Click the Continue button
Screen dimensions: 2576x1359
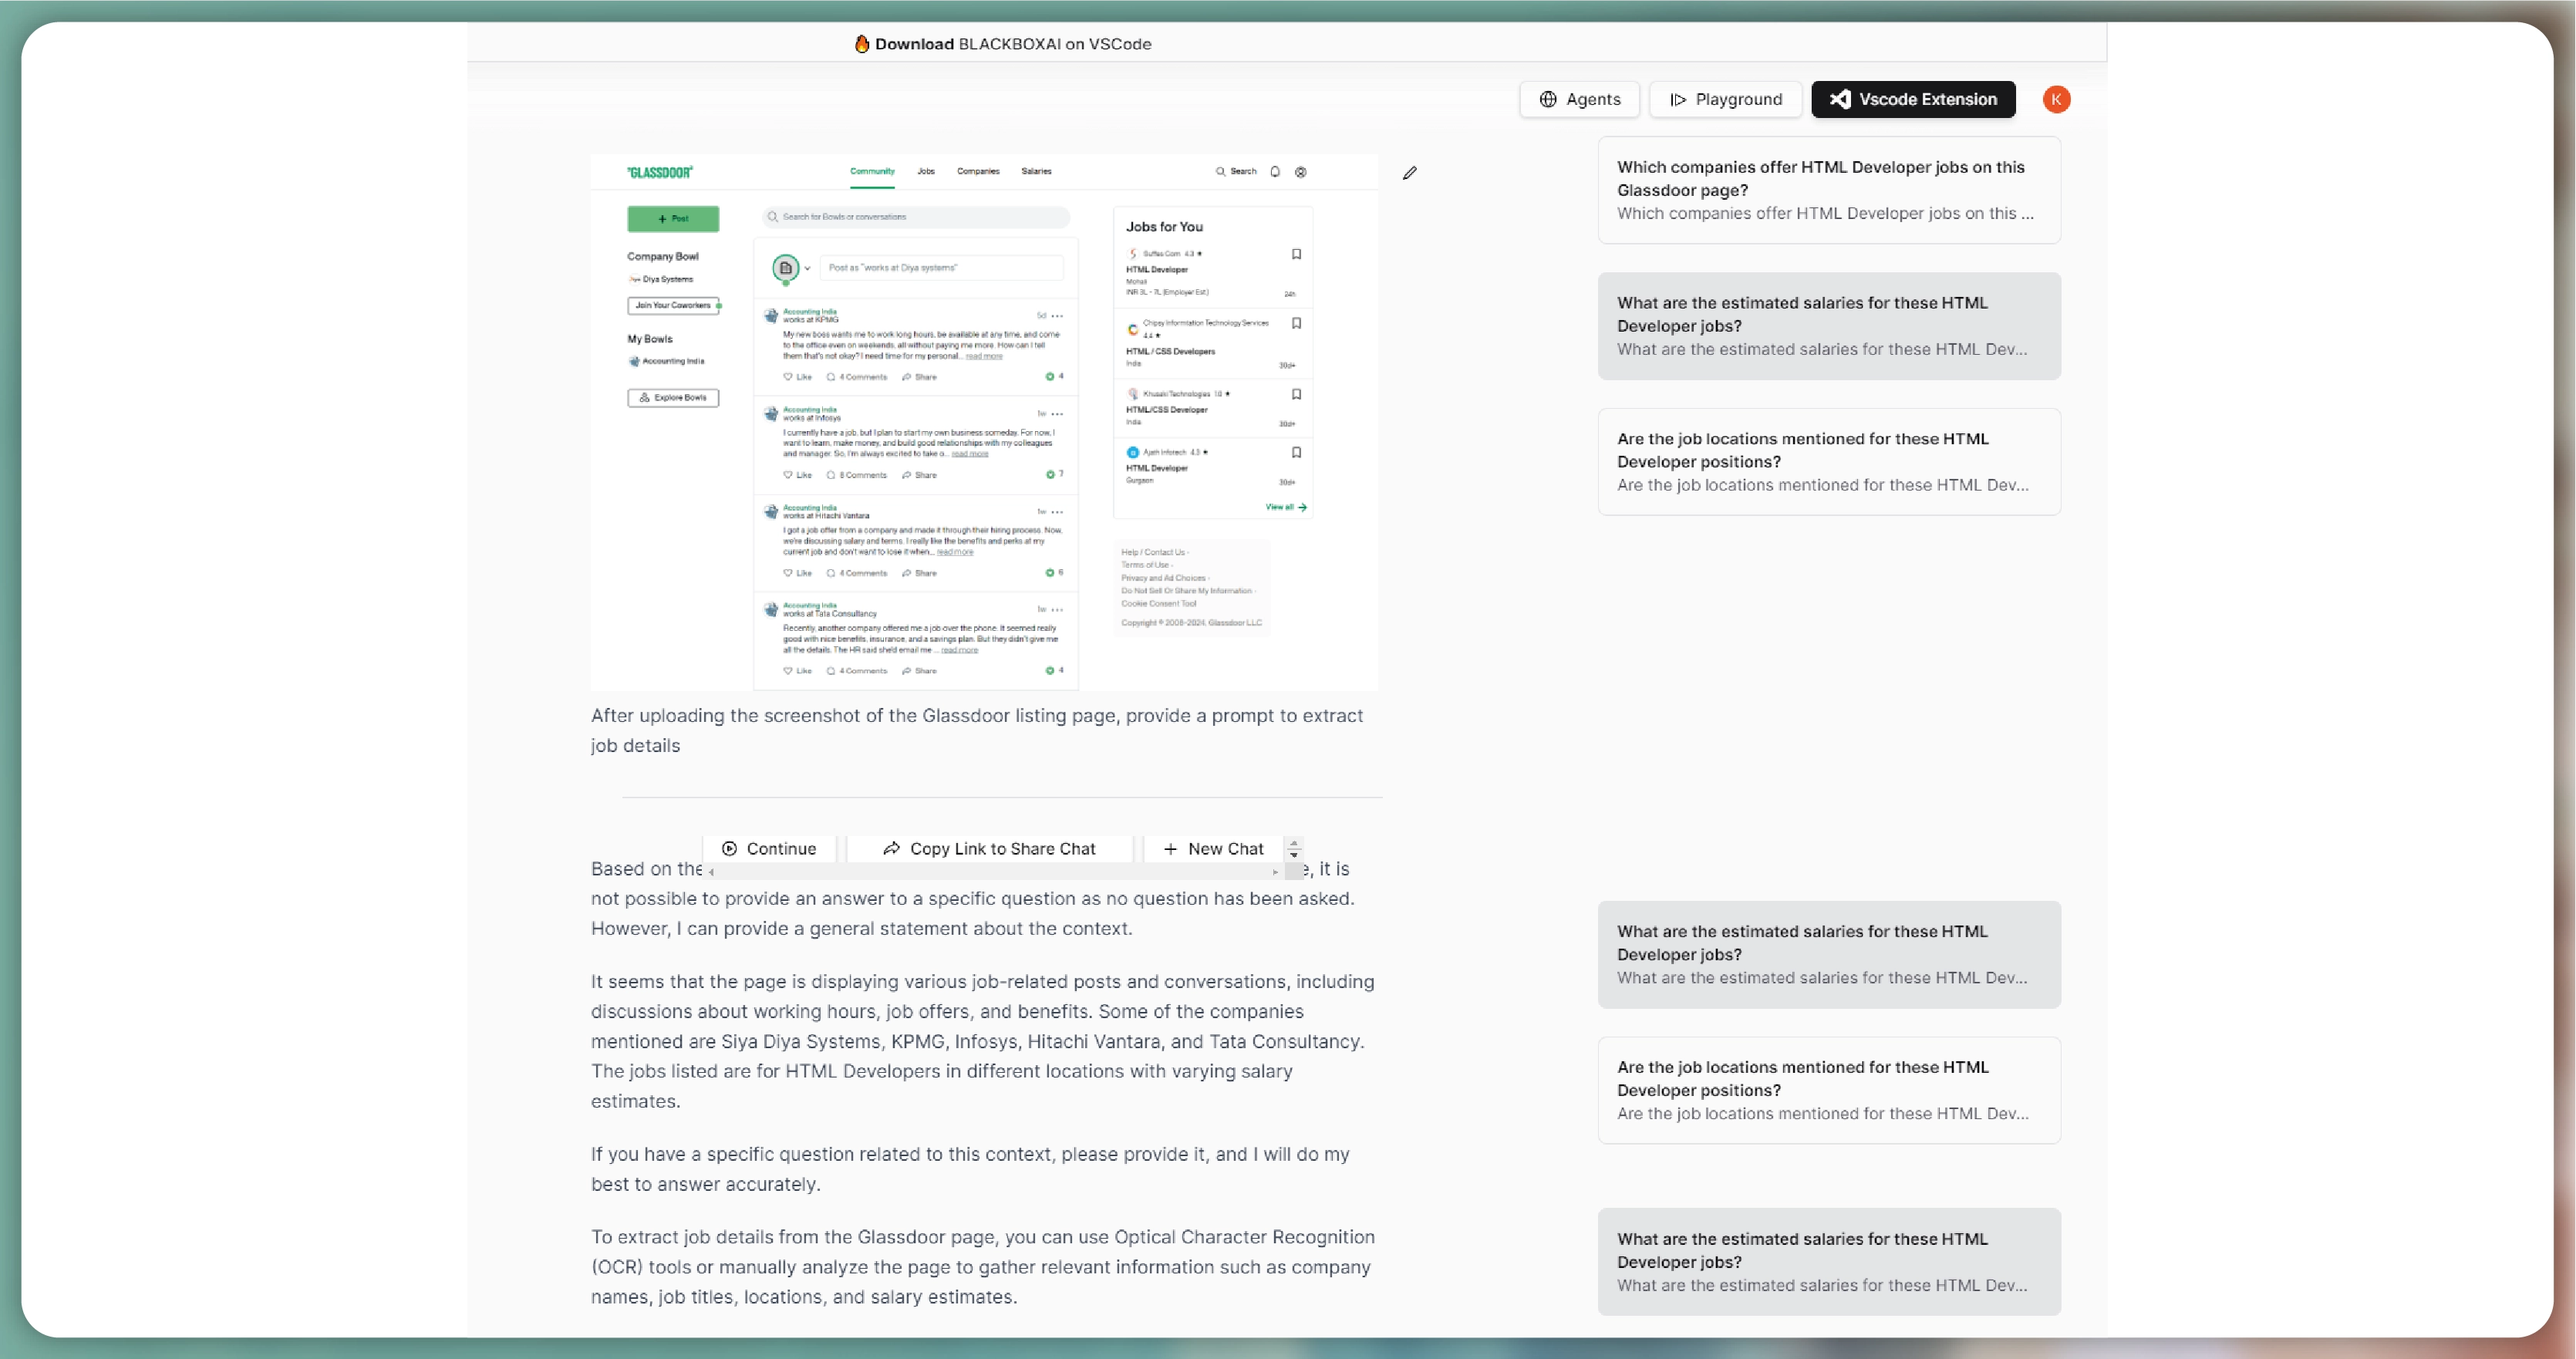pos(769,848)
